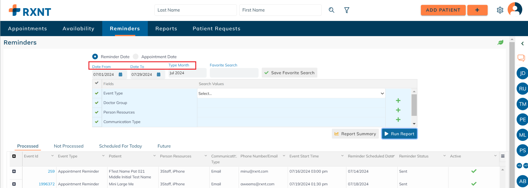Open the settings gear icon
This screenshot has width=528, height=188.
[x=500, y=10]
